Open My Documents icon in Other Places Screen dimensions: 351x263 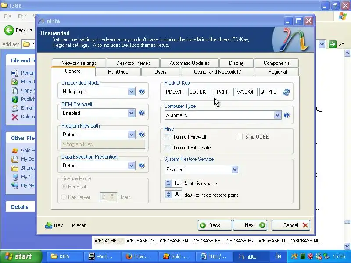[x=15, y=159]
